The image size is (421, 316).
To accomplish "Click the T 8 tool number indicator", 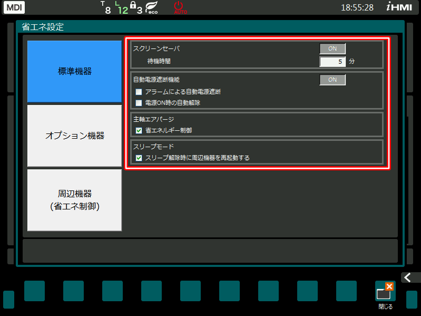I will (106, 7).
